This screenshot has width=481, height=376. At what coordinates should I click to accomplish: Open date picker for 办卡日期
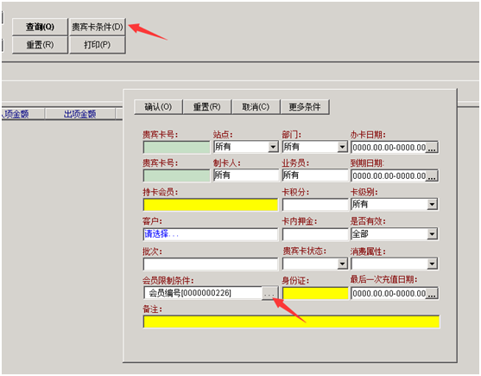click(432, 148)
